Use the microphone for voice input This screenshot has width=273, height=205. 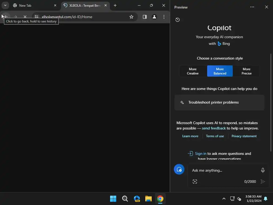[263, 170]
